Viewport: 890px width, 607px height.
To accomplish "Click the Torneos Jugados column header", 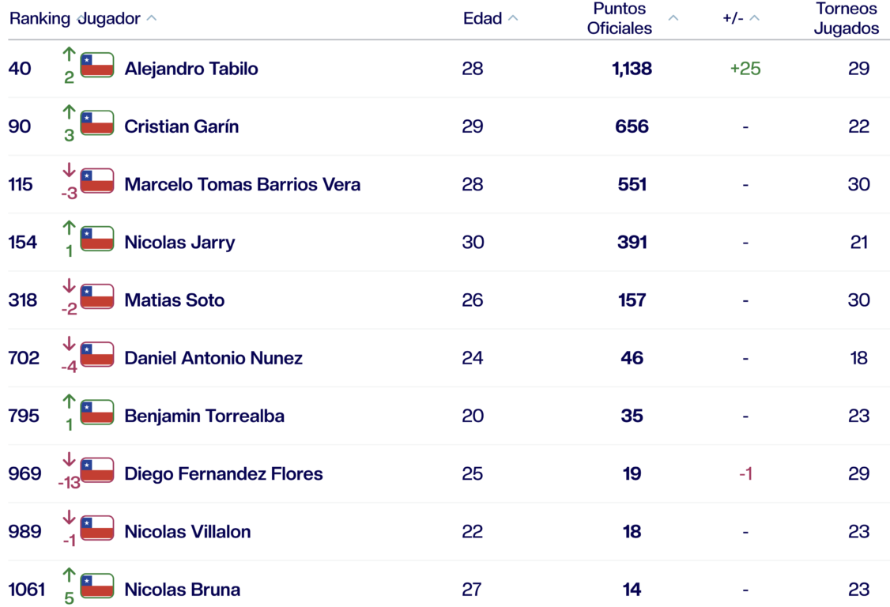I will (x=847, y=18).
